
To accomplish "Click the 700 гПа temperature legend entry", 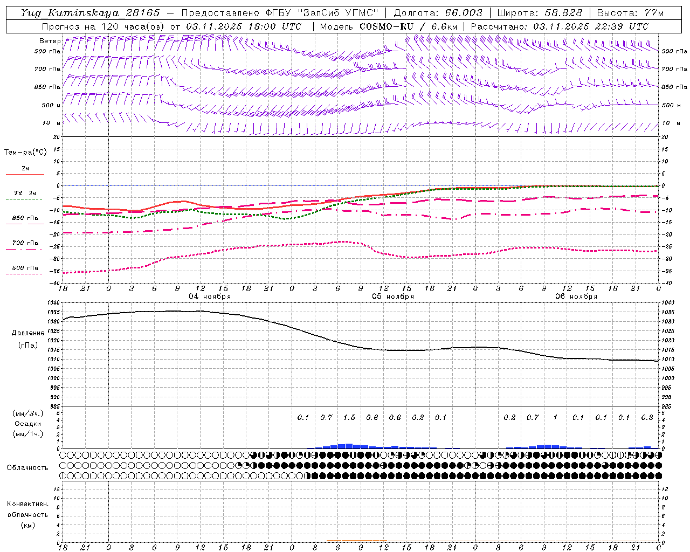I will click(x=25, y=243).
